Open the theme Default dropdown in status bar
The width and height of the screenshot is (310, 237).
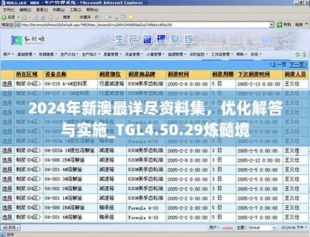[x=275, y=228]
